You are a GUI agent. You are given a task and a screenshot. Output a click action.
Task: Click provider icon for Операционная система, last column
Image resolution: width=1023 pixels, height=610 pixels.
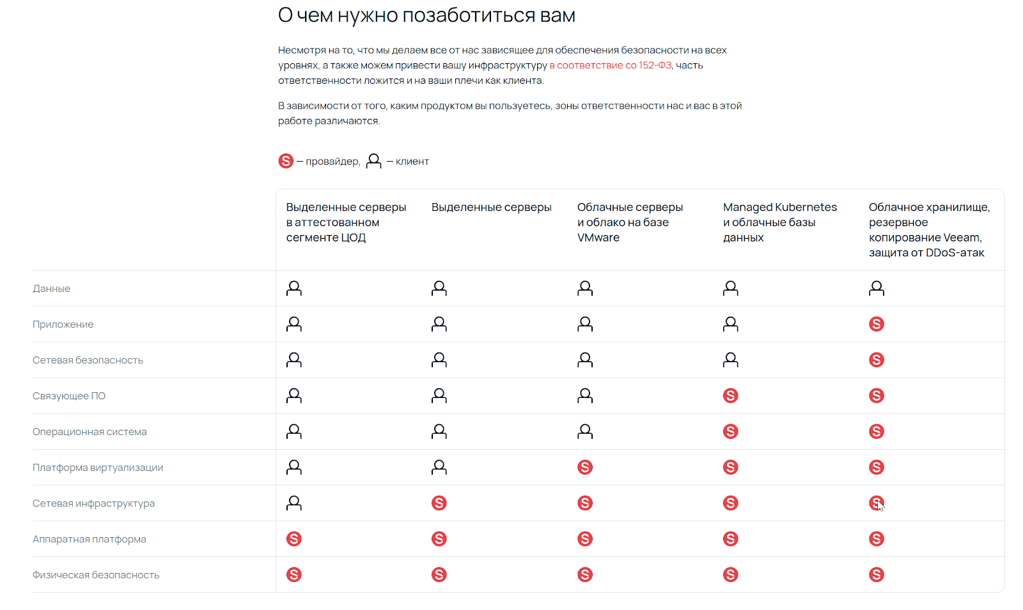(877, 432)
